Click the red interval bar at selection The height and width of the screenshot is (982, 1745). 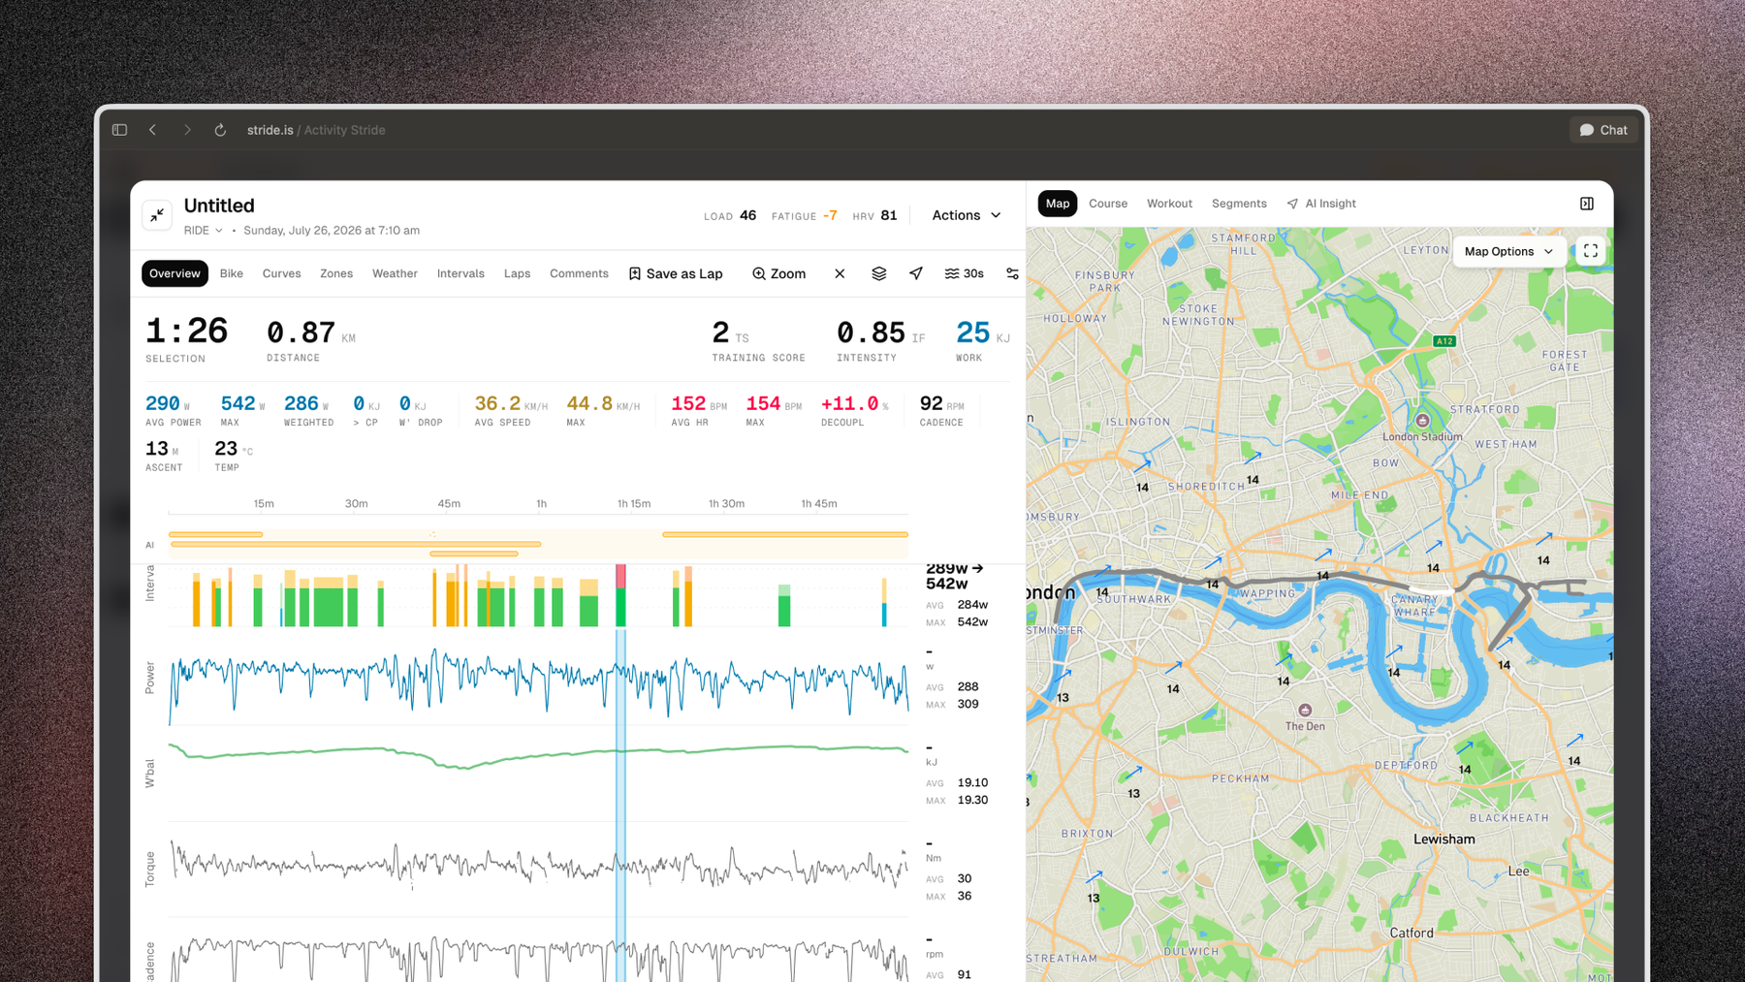[x=620, y=577]
